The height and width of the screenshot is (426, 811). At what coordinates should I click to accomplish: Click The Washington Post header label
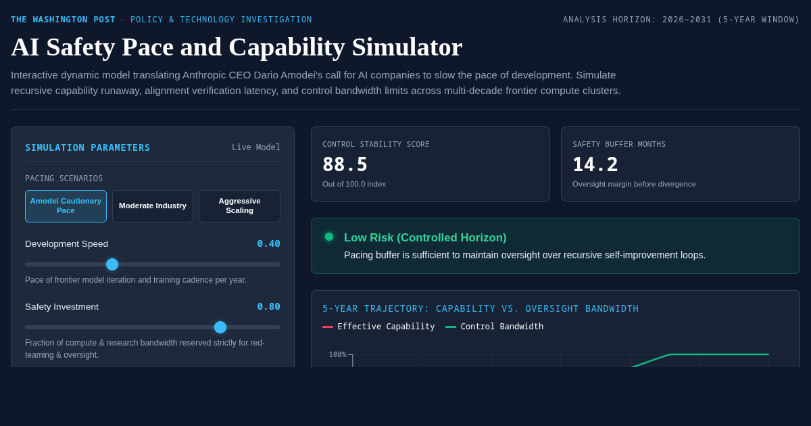(x=63, y=20)
